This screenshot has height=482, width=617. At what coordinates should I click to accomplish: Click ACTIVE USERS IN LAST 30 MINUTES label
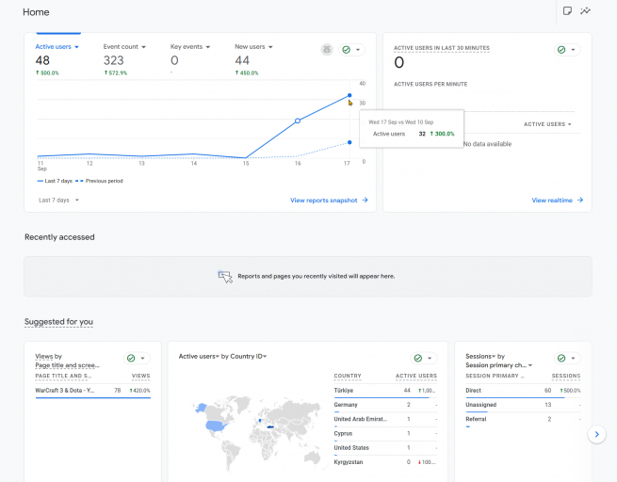pyautogui.click(x=442, y=48)
